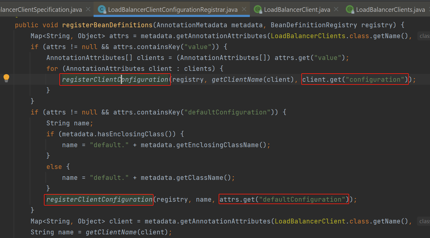Click the "String name;" declaration
The image size is (430, 238).
point(70,123)
